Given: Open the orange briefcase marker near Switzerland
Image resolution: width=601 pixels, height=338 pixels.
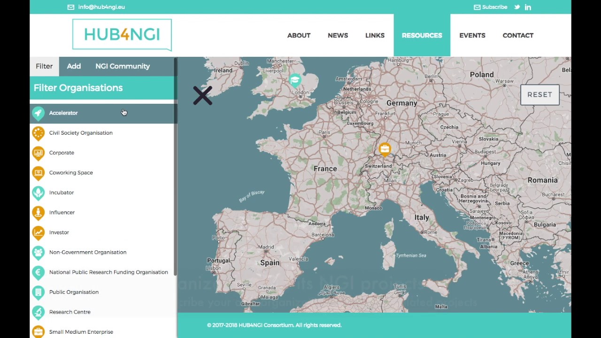Looking at the screenshot, I should tap(385, 149).
